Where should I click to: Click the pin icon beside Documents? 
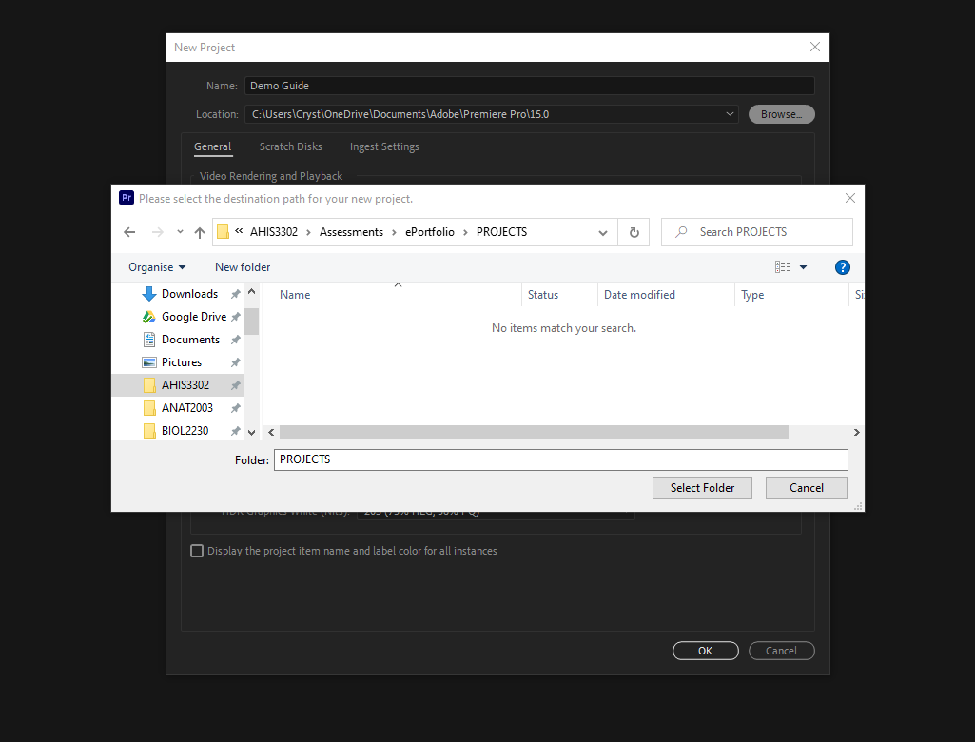[236, 340]
